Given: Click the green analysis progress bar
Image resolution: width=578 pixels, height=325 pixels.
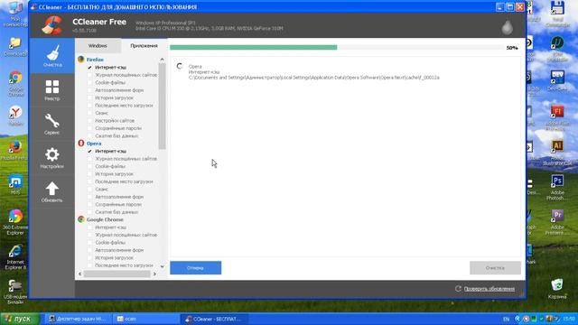Looking at the screenshot, I should tap(253, 48).
